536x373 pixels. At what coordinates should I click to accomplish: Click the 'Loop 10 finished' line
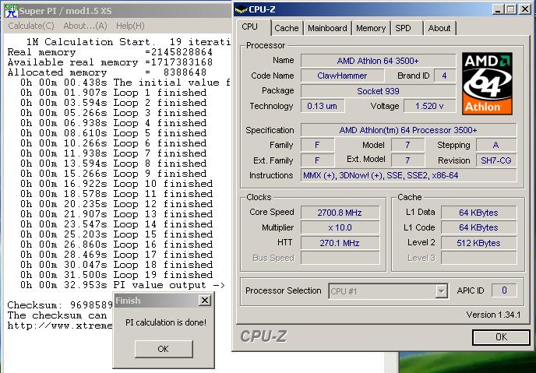[x=117, y=184]
